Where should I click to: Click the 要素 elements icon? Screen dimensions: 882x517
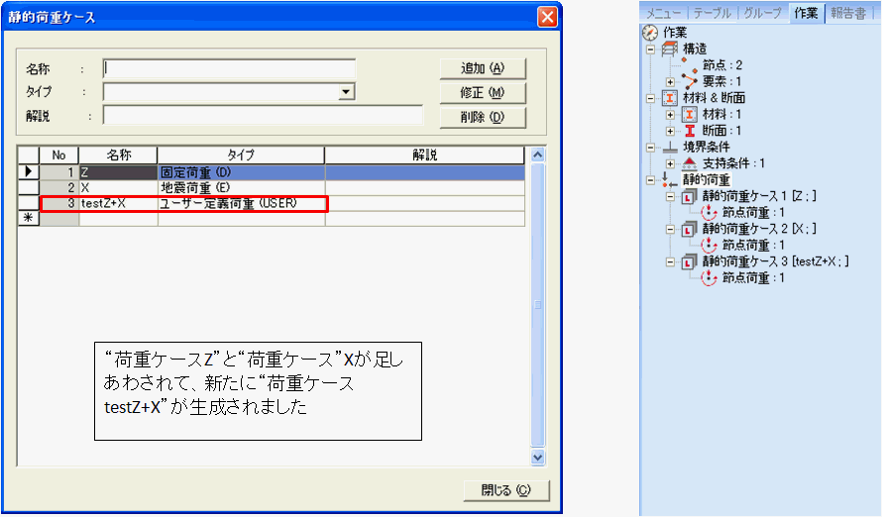pos(688,80)
